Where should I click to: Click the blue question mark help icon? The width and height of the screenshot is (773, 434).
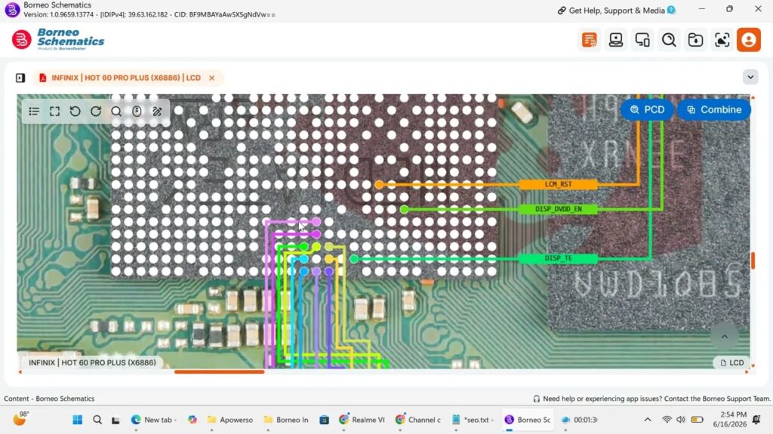point(671,10)
